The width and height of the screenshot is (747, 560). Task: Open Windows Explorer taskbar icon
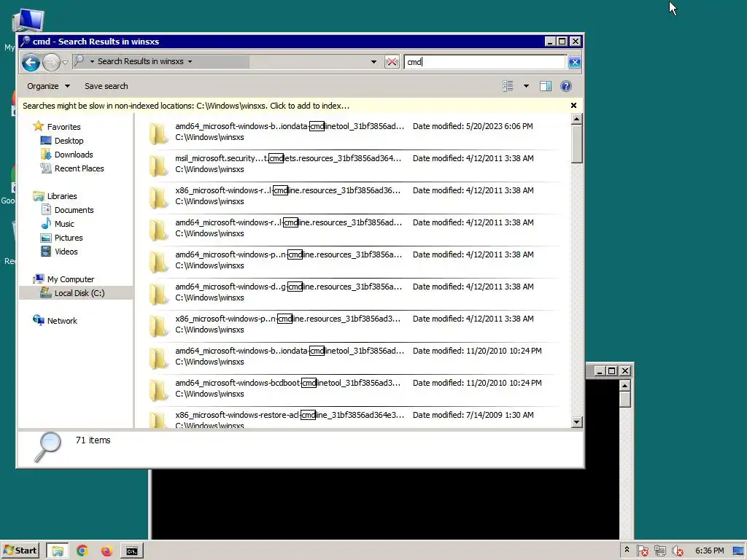tap(57, 551)
